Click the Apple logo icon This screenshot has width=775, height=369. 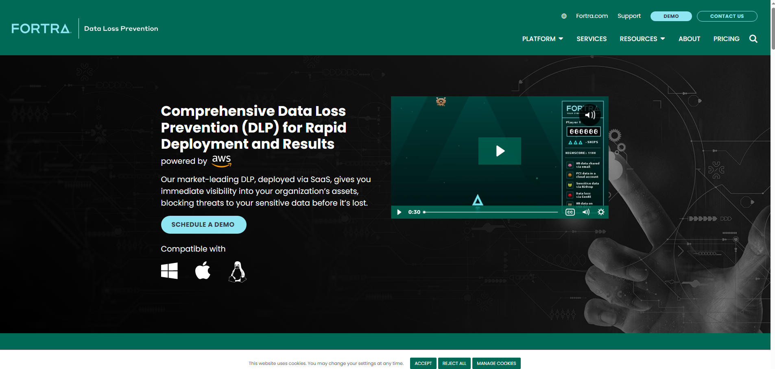pyautogui.click(x=203, y=270)
